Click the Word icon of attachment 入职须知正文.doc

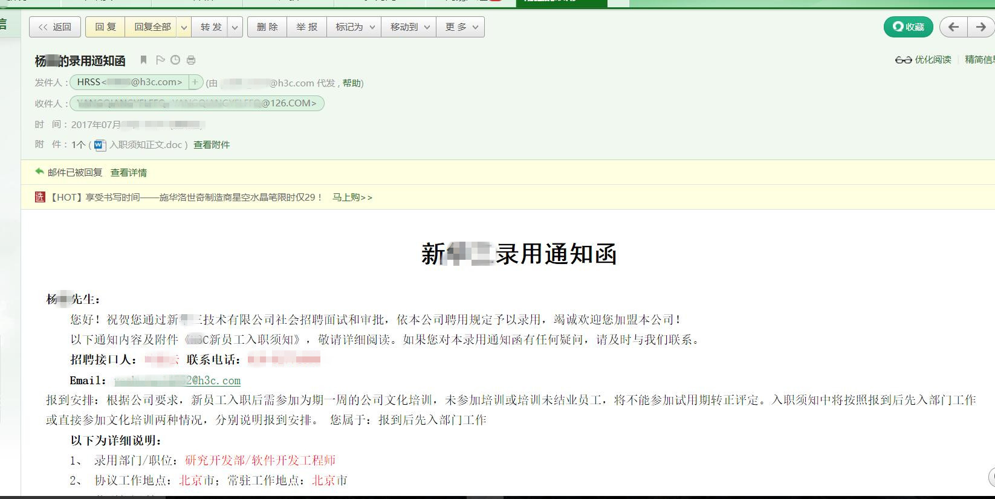[100, 145]
